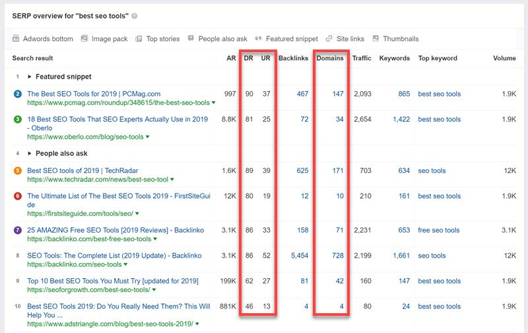
Task: Open The Best SEO Tools for 2019 PCMag link
Action: (x=94, y=94)
